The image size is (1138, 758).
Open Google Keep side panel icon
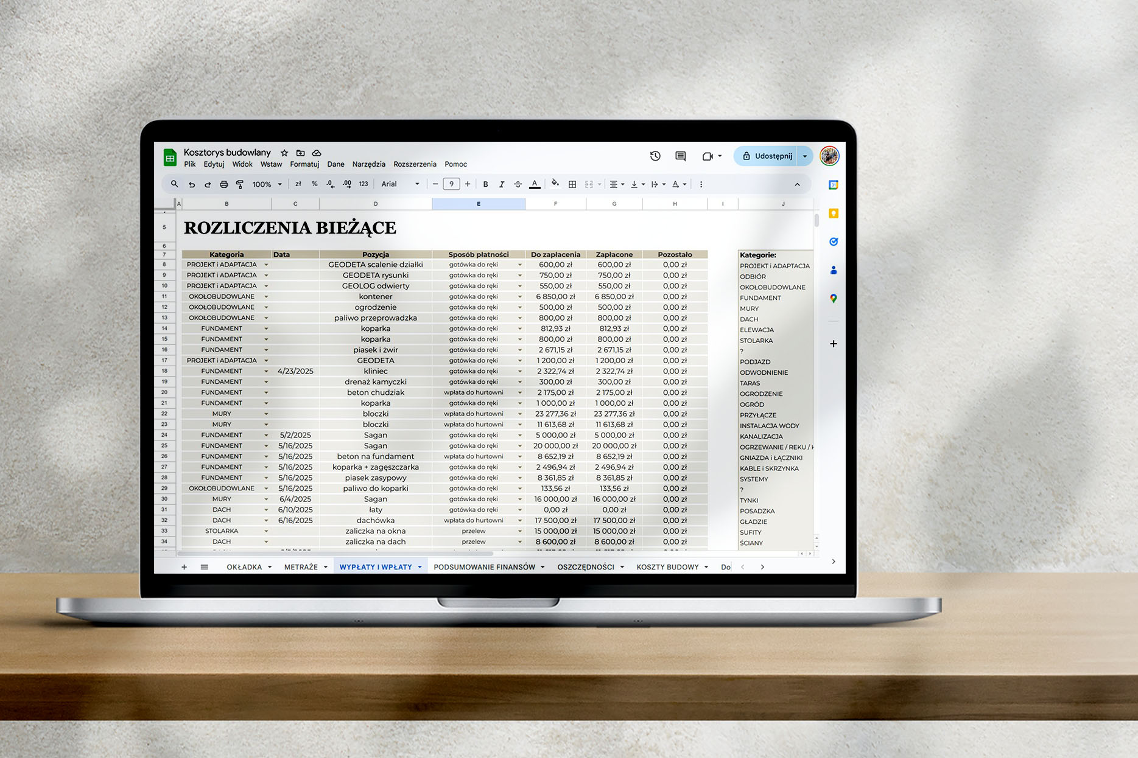(834, 214)
